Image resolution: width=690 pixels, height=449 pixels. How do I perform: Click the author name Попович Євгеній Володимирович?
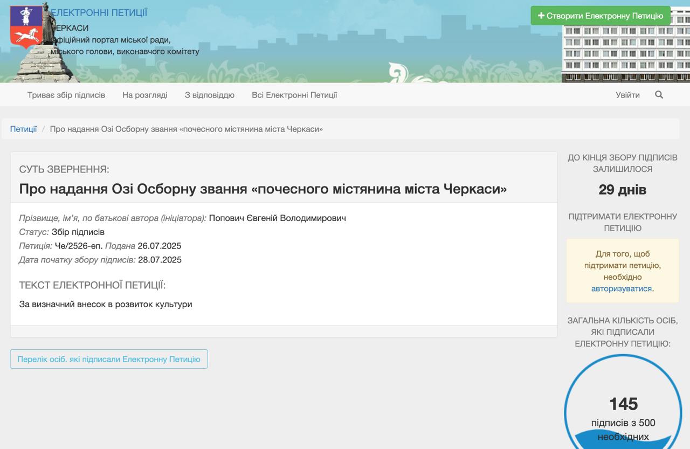tap(278, 218)
